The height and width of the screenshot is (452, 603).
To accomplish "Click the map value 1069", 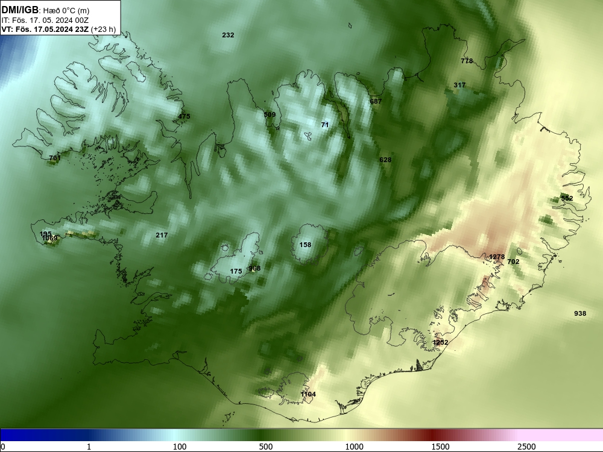I will coord(49,238).
